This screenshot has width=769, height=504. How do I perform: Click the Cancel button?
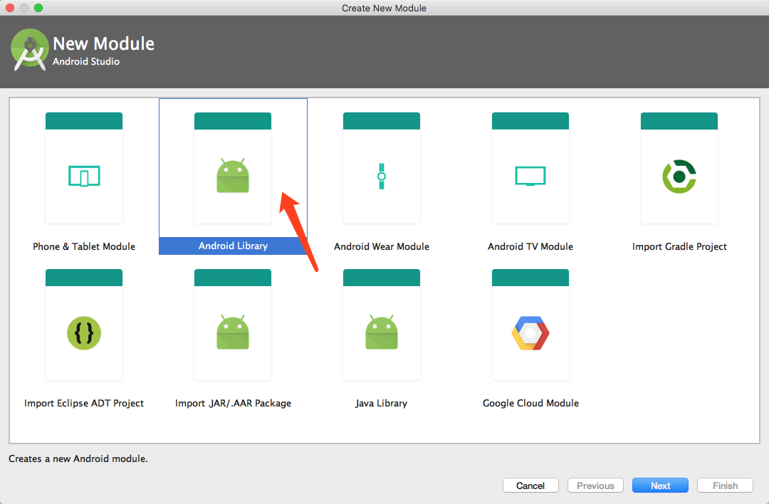[530, 485]
